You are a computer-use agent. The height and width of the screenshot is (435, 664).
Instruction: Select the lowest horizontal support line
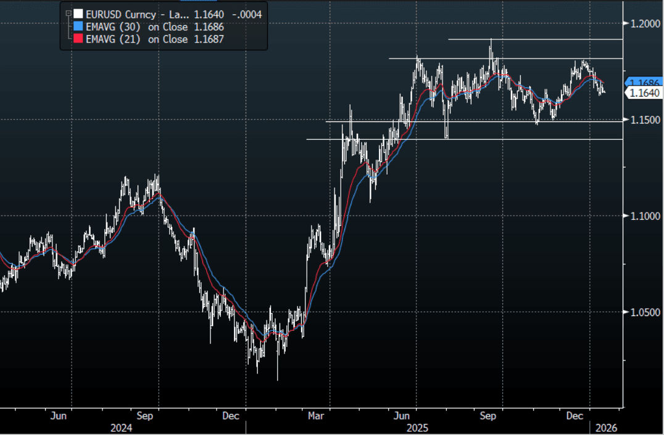463,139
